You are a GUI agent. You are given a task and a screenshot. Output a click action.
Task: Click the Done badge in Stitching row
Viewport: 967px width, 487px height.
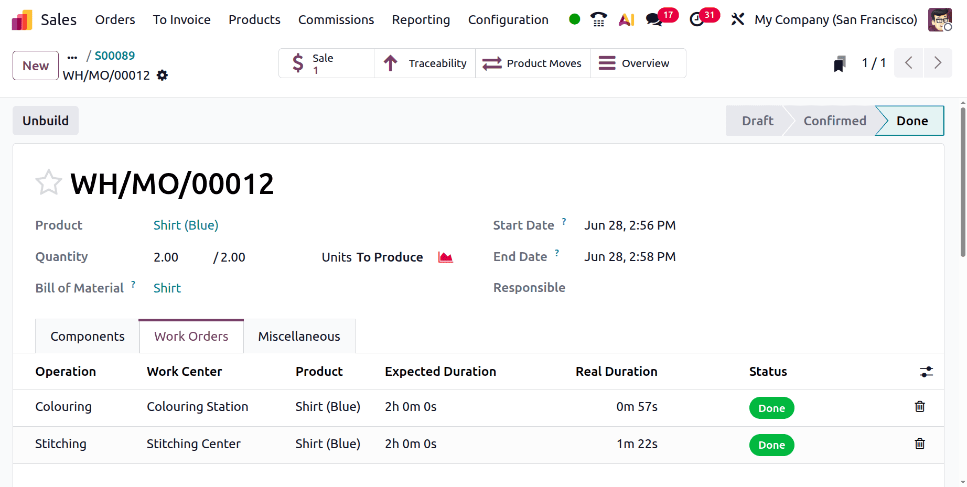pos(771,445)
